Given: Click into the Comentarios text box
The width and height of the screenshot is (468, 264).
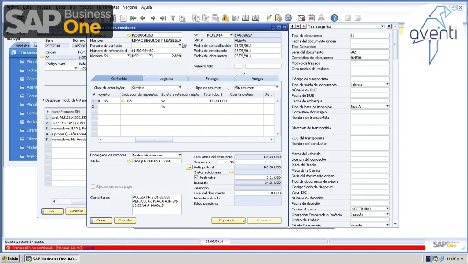Looking at the screenshot, I should point(157,205).
